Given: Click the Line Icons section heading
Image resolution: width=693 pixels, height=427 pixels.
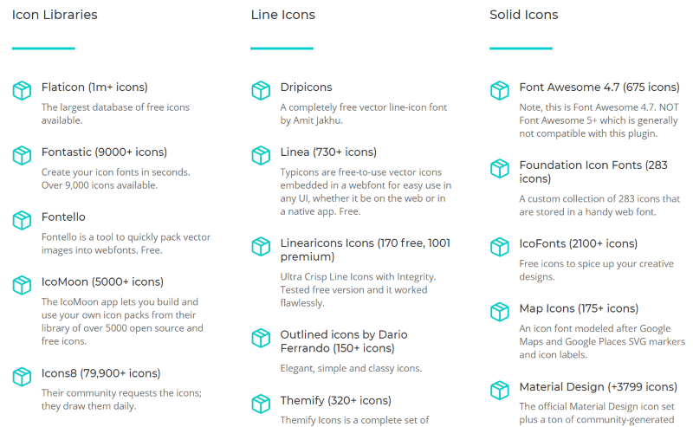Looking at the screenshot, I should [x=283, y=15].
